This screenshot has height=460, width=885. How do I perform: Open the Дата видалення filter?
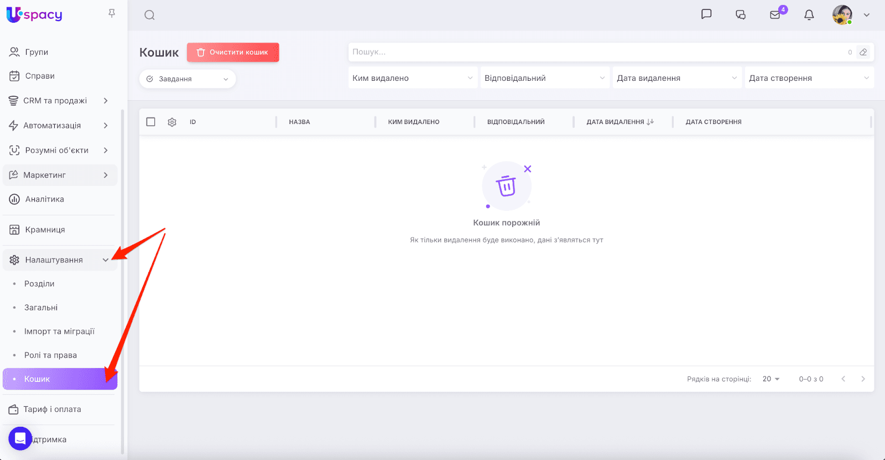(x=677, y=78)
